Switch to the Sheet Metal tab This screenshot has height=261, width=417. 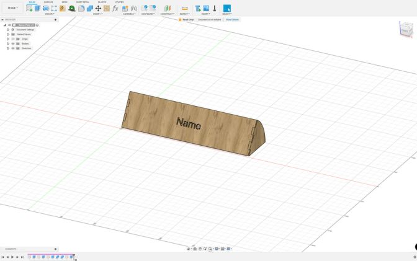coord(83,2)
